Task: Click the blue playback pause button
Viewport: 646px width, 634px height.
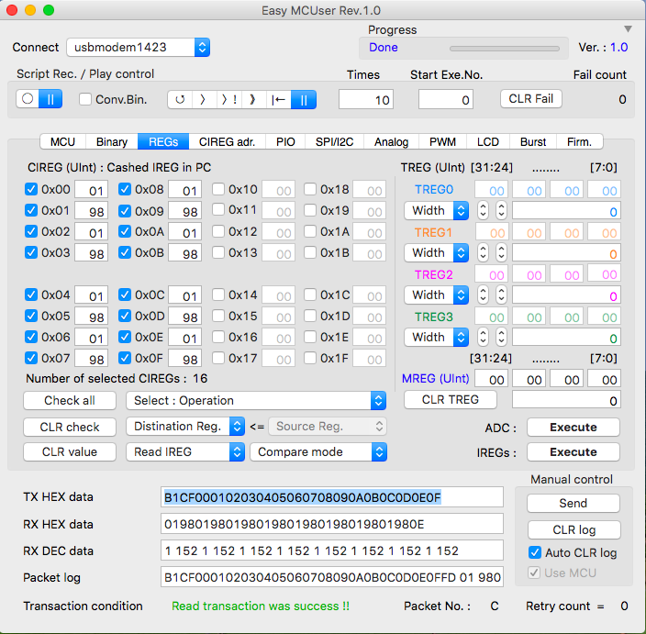Action: pos(304,99)
